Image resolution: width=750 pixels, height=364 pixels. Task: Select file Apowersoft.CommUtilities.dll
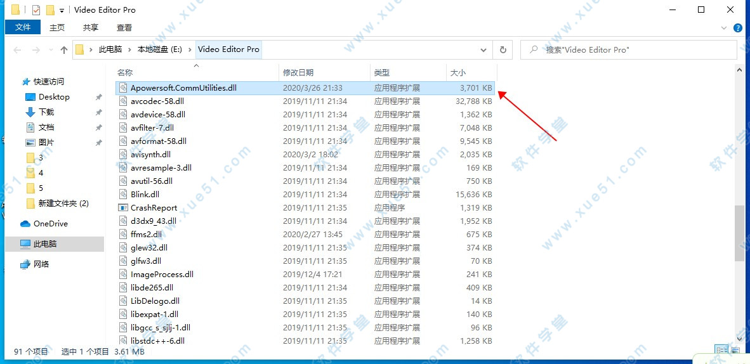point(306,88)
